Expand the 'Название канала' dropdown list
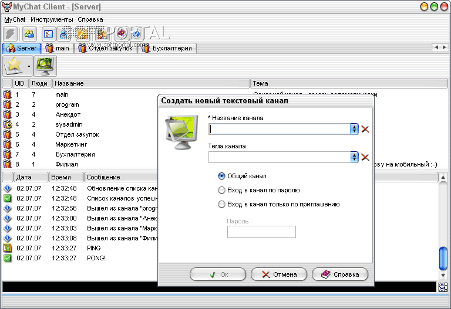451x309 pixels. tap(354, 129)
